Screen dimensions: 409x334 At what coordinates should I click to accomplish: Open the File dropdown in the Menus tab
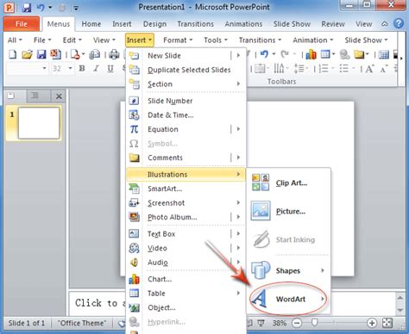point(42,40)
